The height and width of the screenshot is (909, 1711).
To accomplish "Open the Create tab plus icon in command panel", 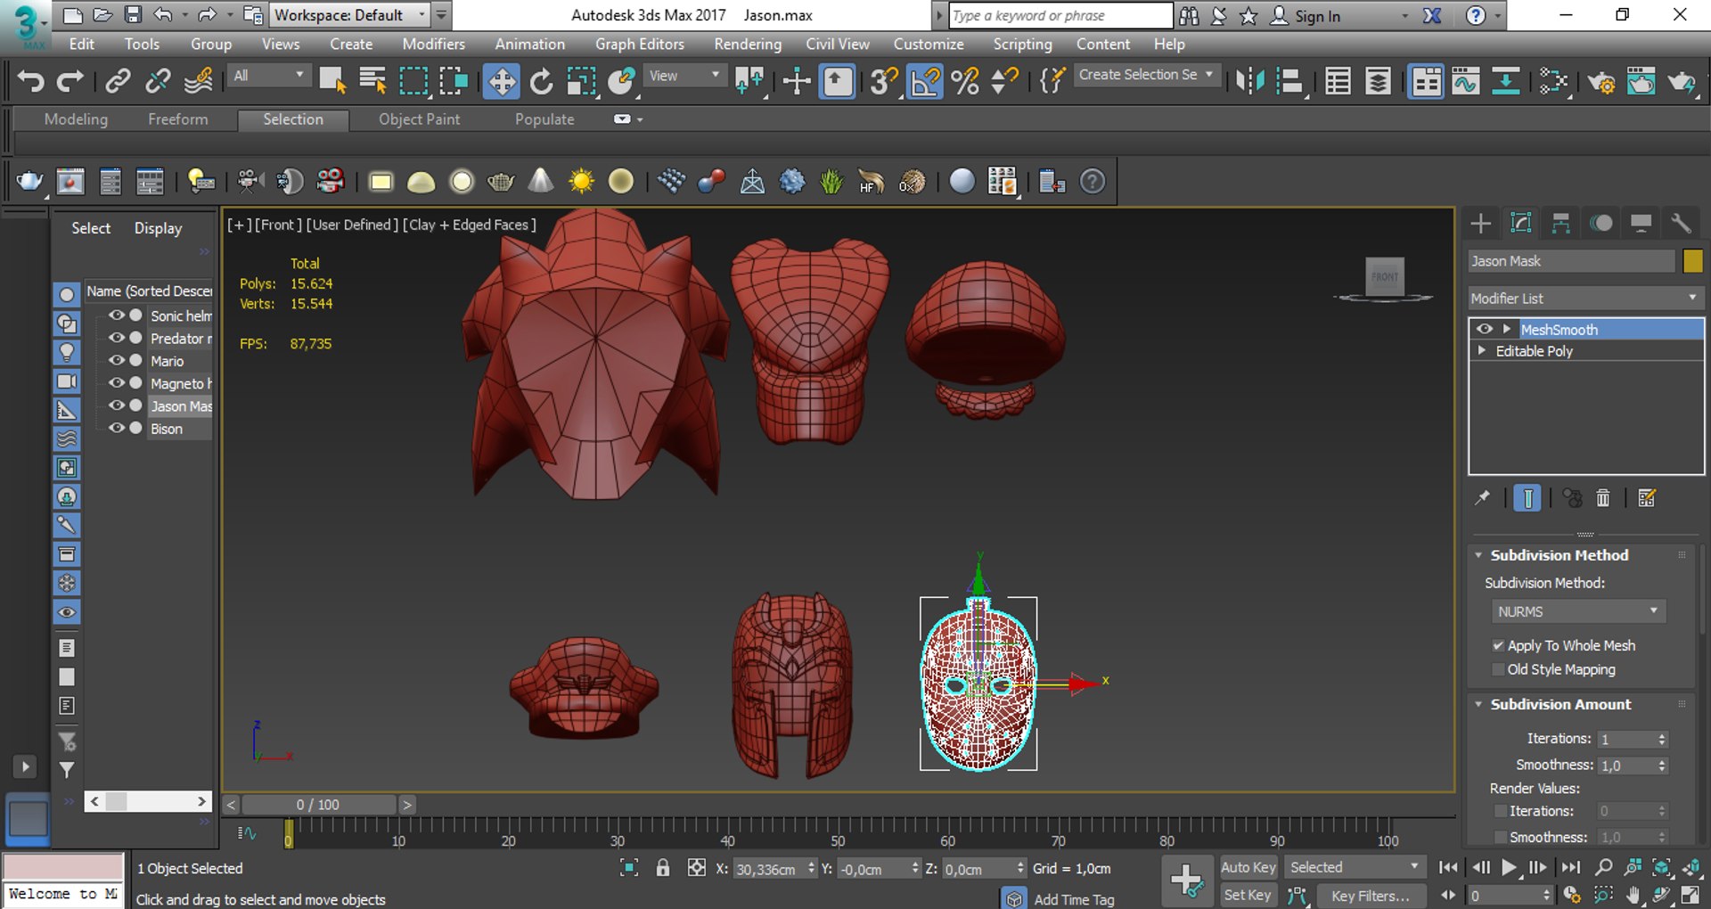I will (x=1480, y=223).
